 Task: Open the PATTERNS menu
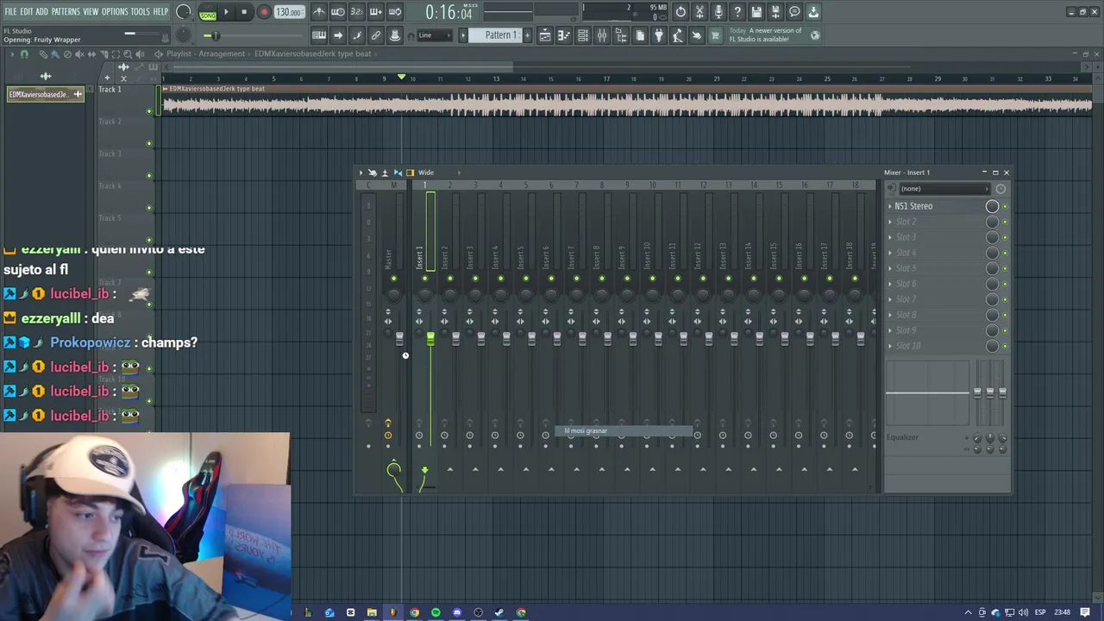(x=66, y=11)
